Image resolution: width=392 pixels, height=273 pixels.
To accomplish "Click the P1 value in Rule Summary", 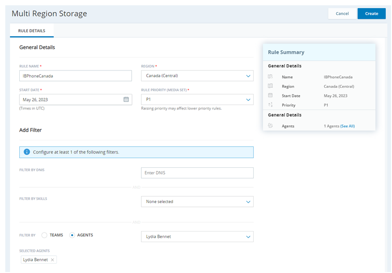I will [x=326, y=105].
